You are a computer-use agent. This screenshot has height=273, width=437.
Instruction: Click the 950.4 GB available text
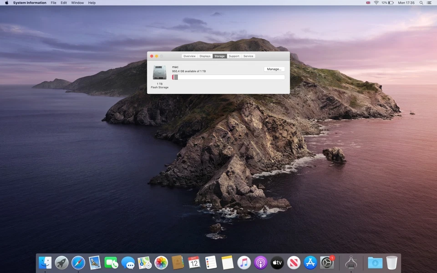pyautogui.click(x=189, y=71)
